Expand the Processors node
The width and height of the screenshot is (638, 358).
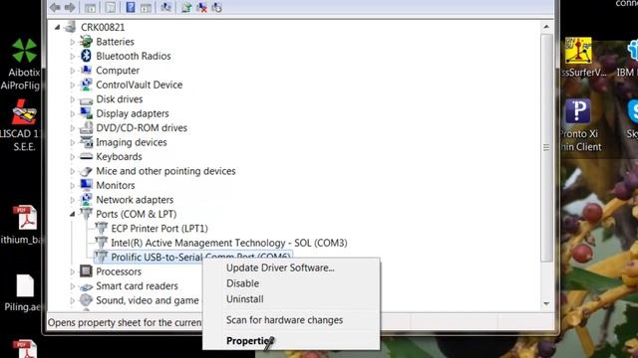73,271
